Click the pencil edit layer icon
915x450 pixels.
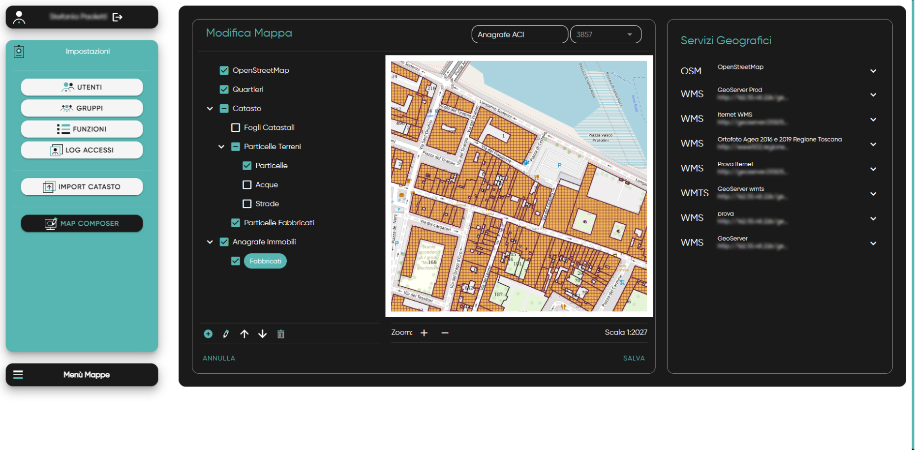point(226,334)
